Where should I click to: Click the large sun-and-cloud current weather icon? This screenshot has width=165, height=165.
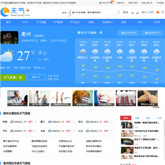click(x=6, y=55)
